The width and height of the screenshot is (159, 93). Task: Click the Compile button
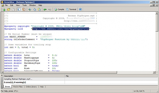tap(59, 9)
